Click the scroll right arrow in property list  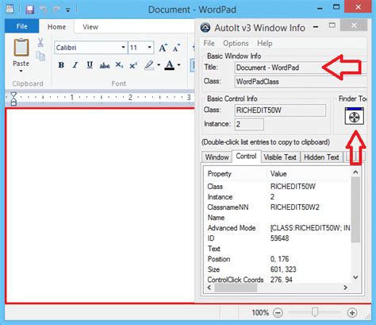point(345,288)
